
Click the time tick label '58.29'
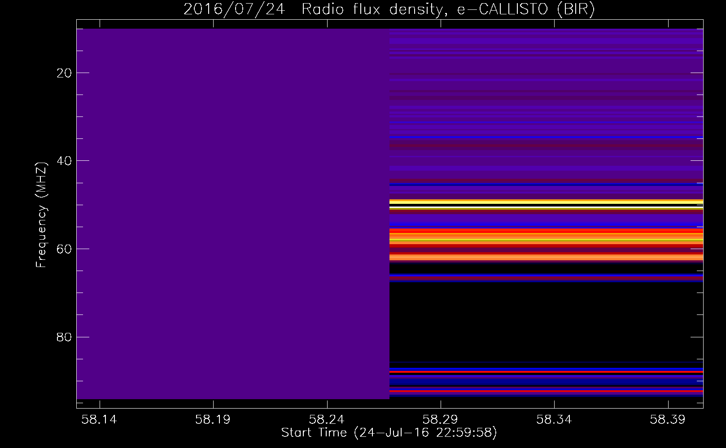440,420
